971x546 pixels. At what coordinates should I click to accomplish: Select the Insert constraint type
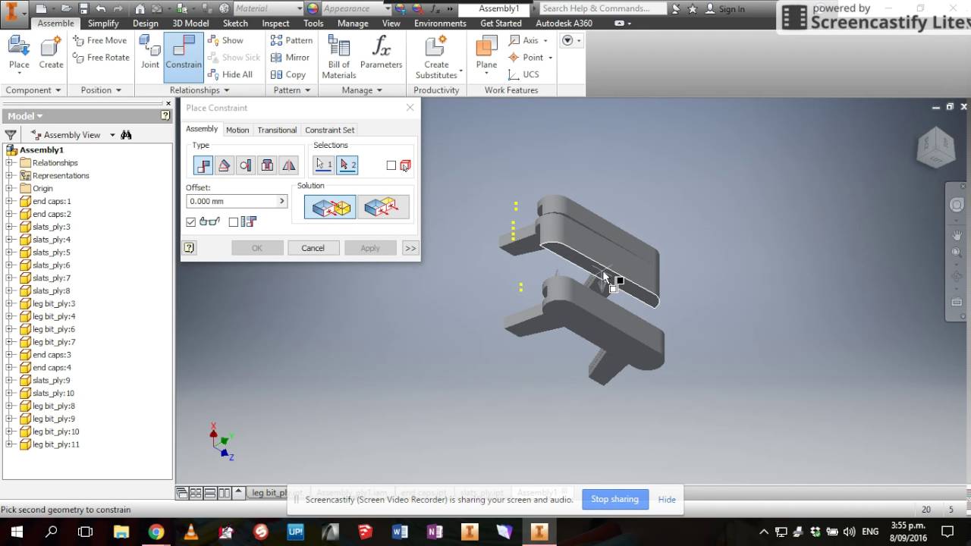coord(267,165)
